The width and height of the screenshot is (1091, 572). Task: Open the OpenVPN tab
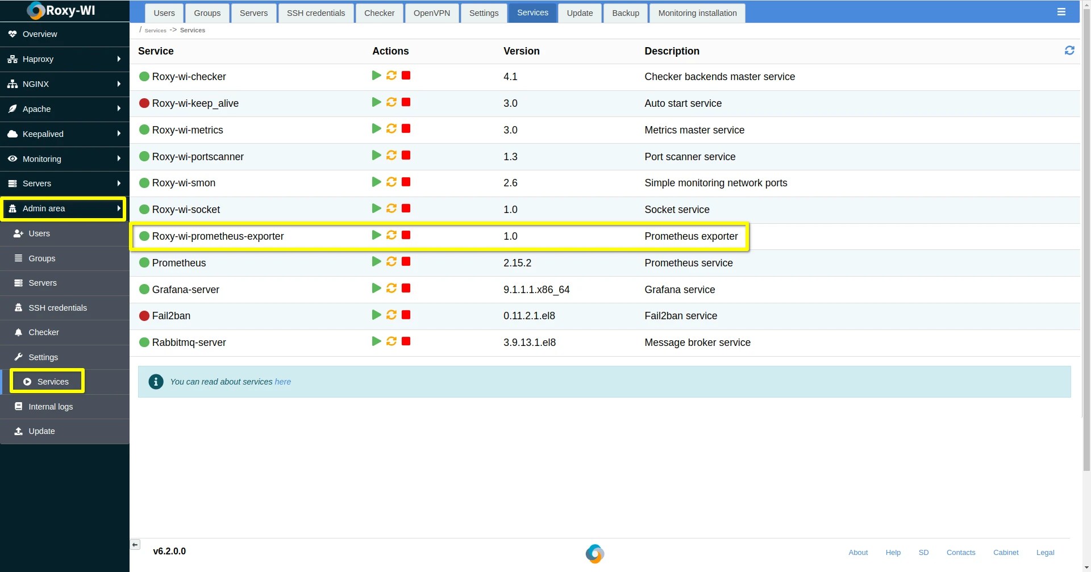pos(432,13)
